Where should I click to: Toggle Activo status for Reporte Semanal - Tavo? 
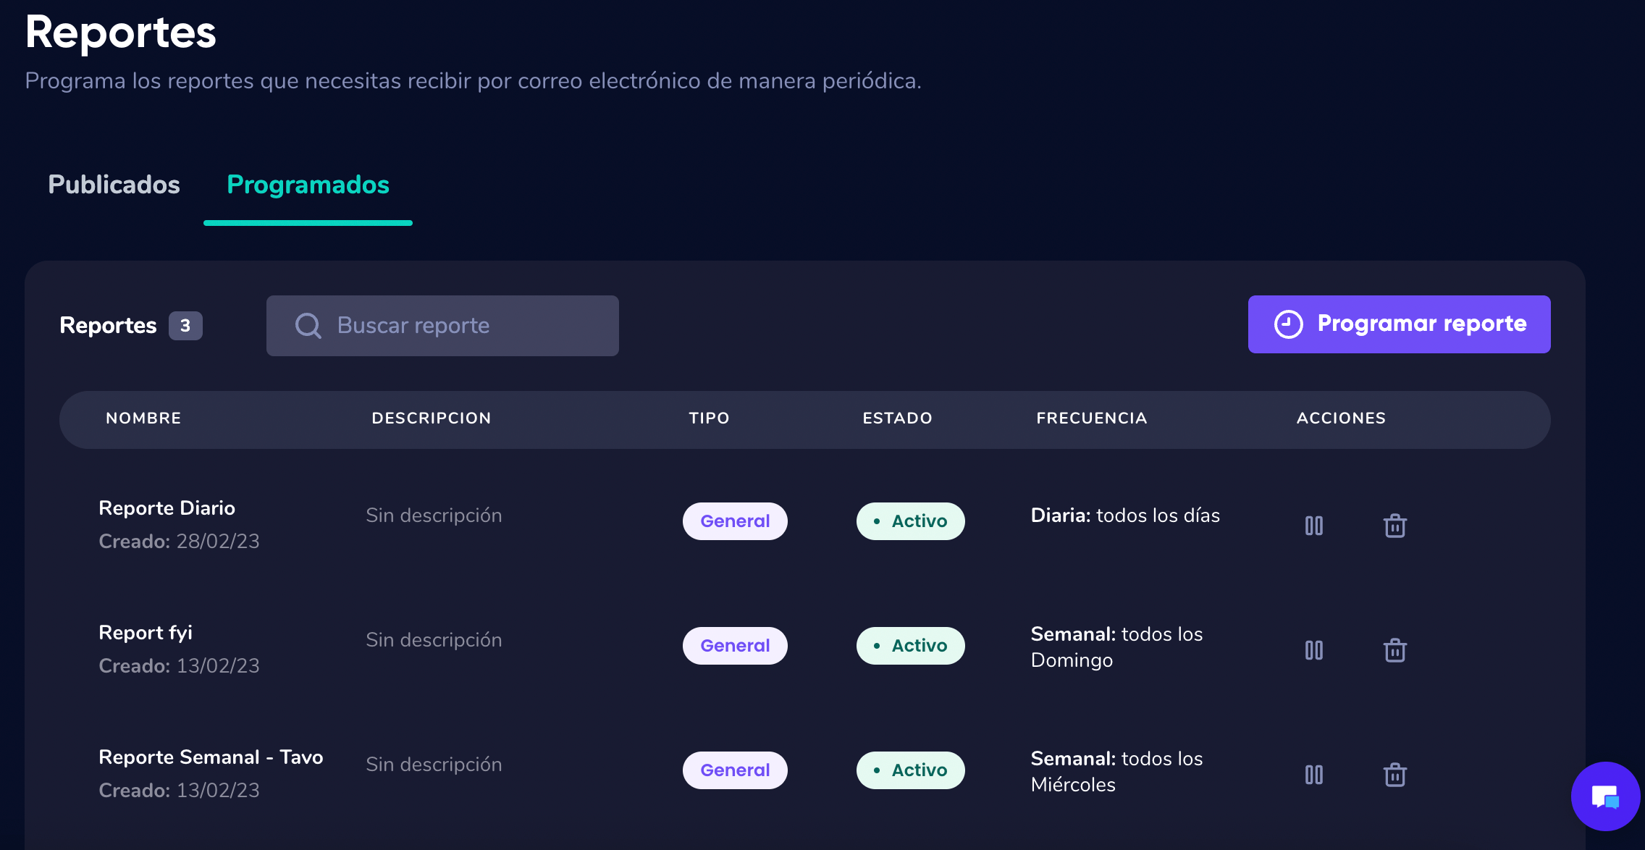click(x=911, y=770)
